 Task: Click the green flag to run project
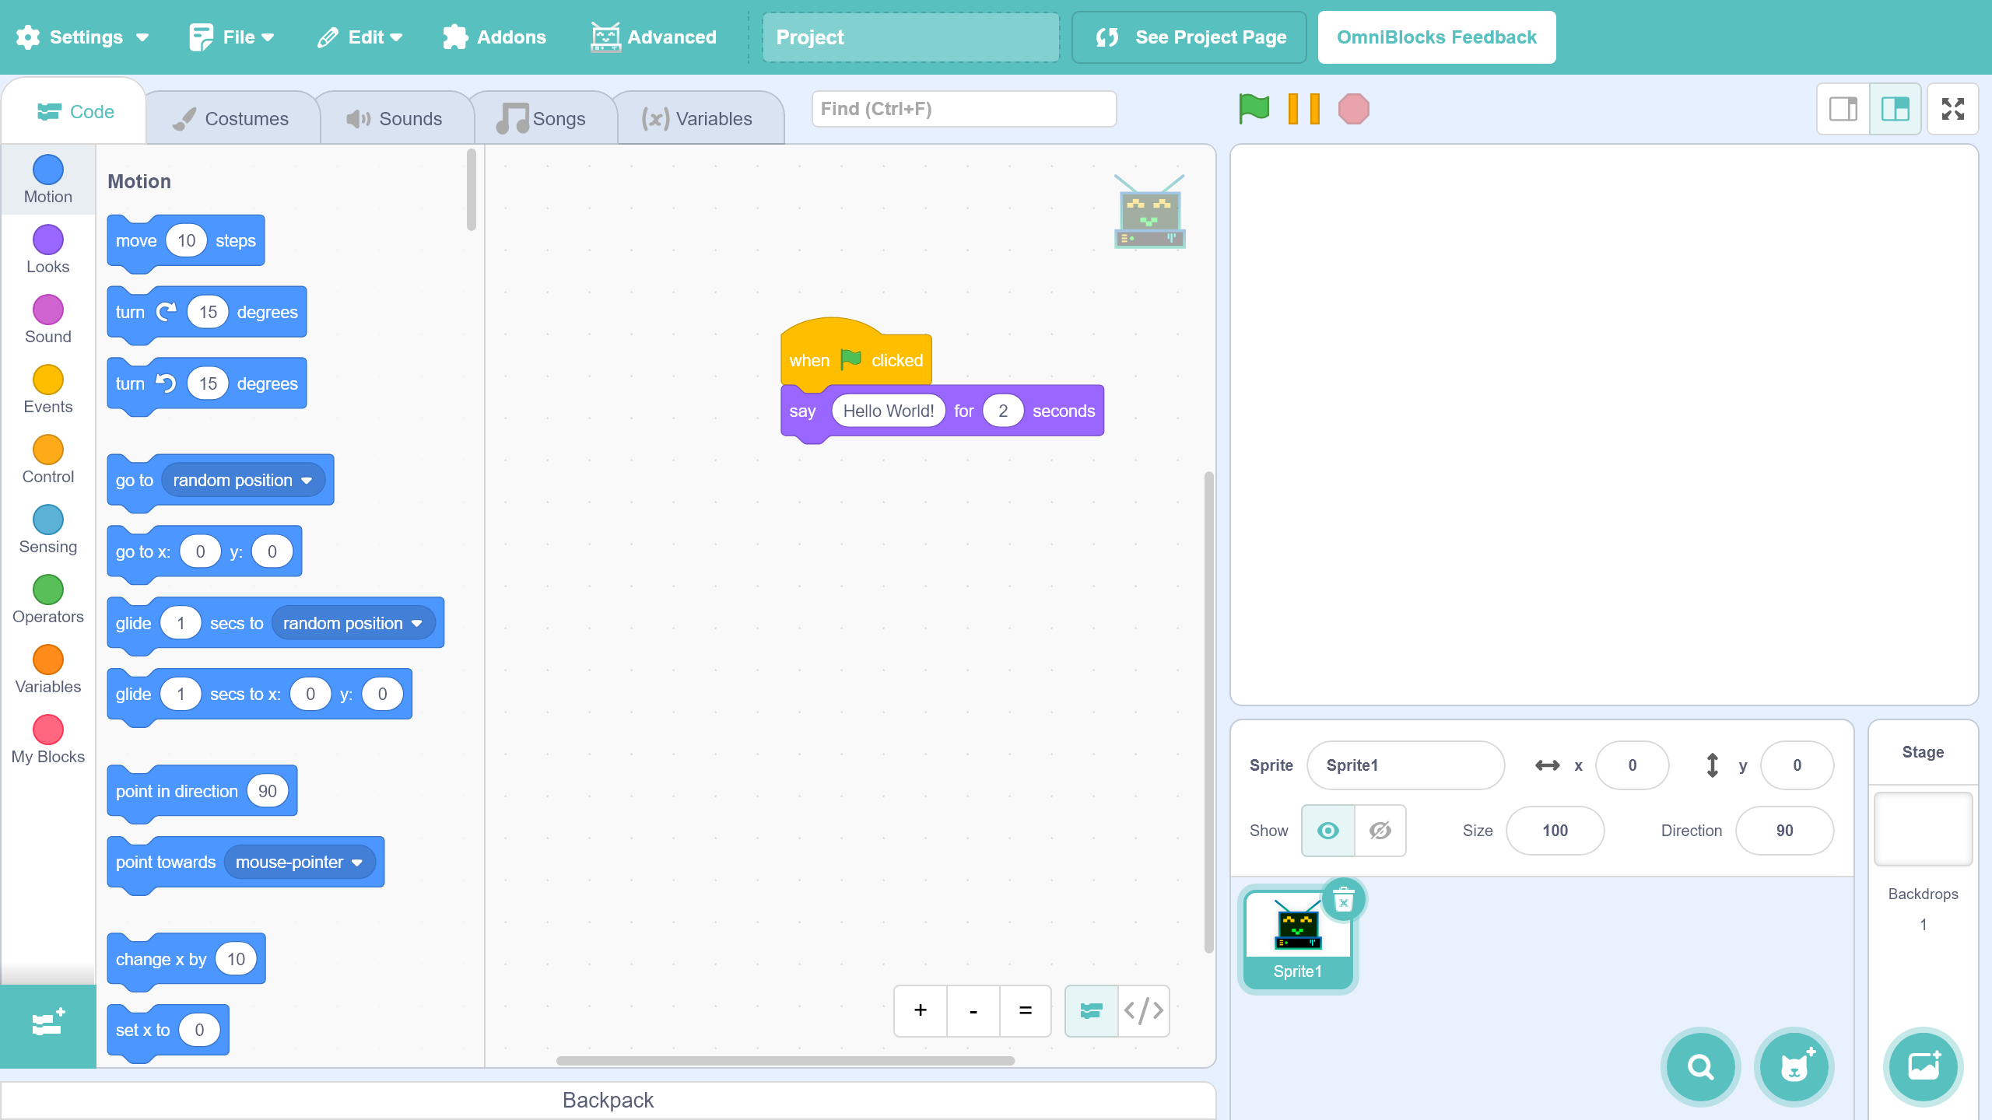coord(1254,109)
